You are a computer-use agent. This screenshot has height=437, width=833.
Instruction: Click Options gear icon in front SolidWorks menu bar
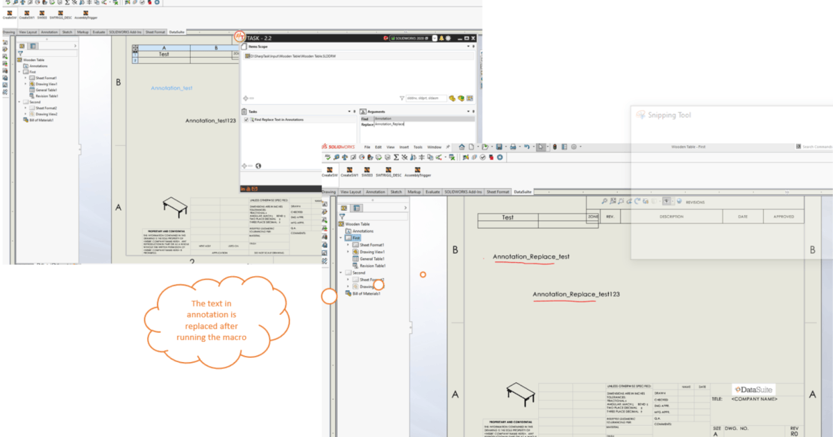tap(574, 147)
